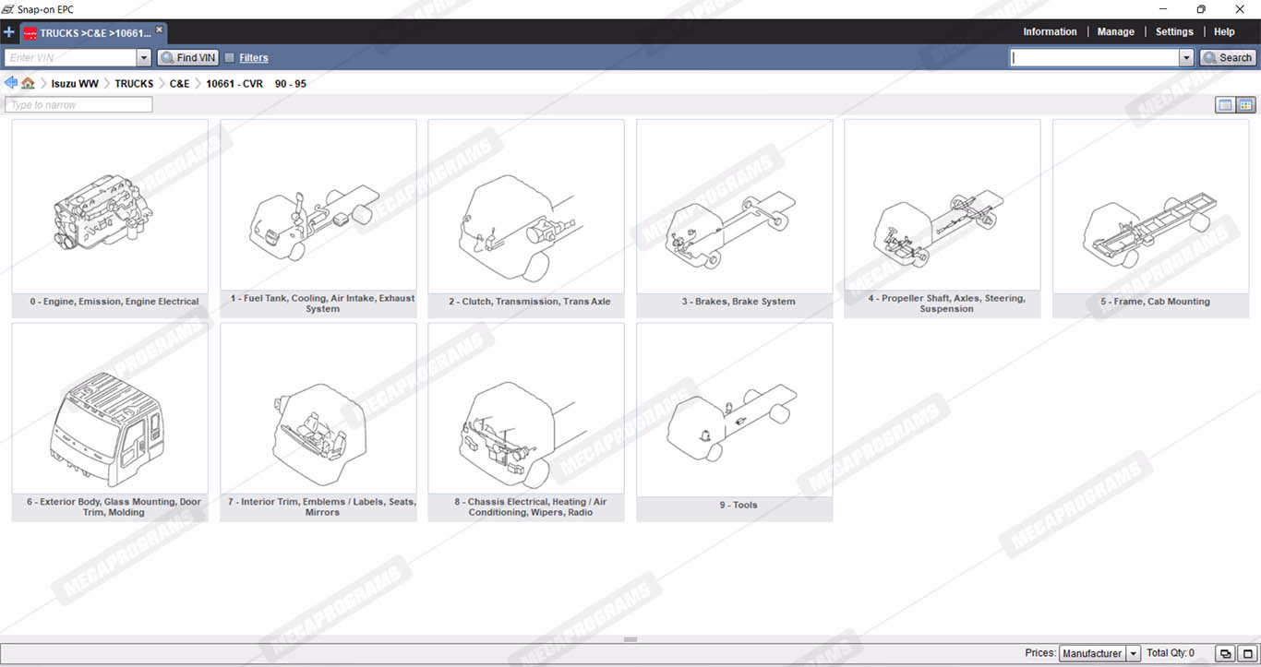Open the Information menu
The image size is (1261, 667).
[x=1050, y=31]
